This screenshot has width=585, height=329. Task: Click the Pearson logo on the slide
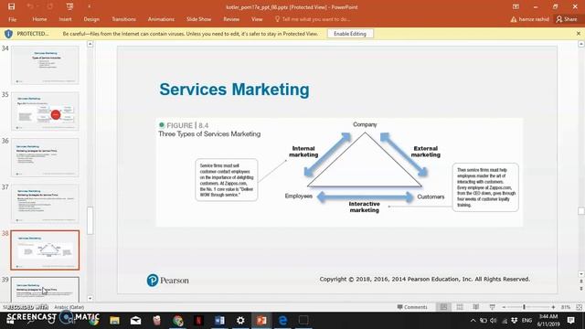(x=168, y=281)
